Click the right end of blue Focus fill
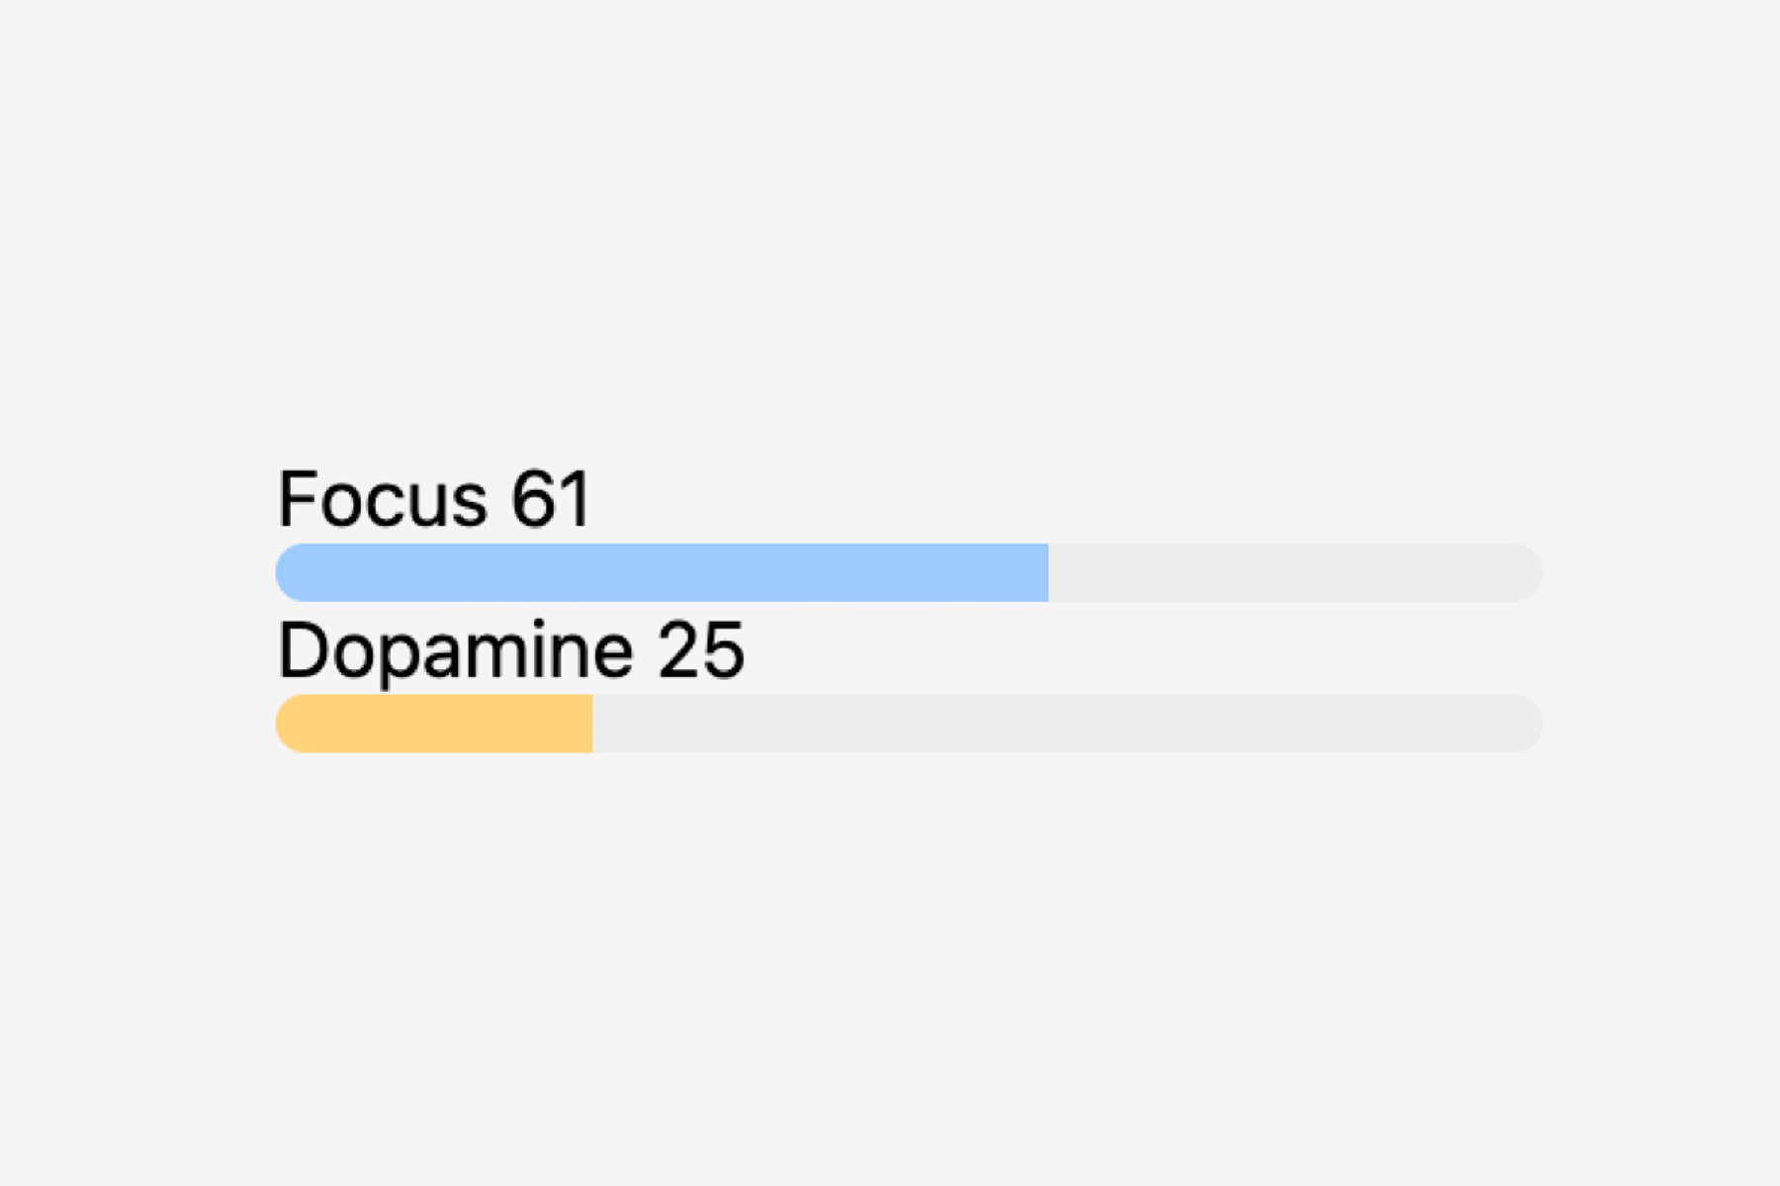This screenshot has height=1186, width=1780. pos(1041,572)
